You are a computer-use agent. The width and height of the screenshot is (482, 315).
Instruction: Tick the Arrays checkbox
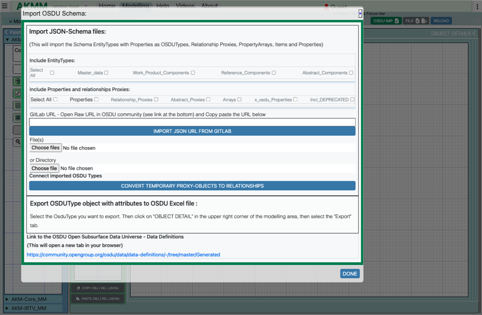click(x=239, y=99)
